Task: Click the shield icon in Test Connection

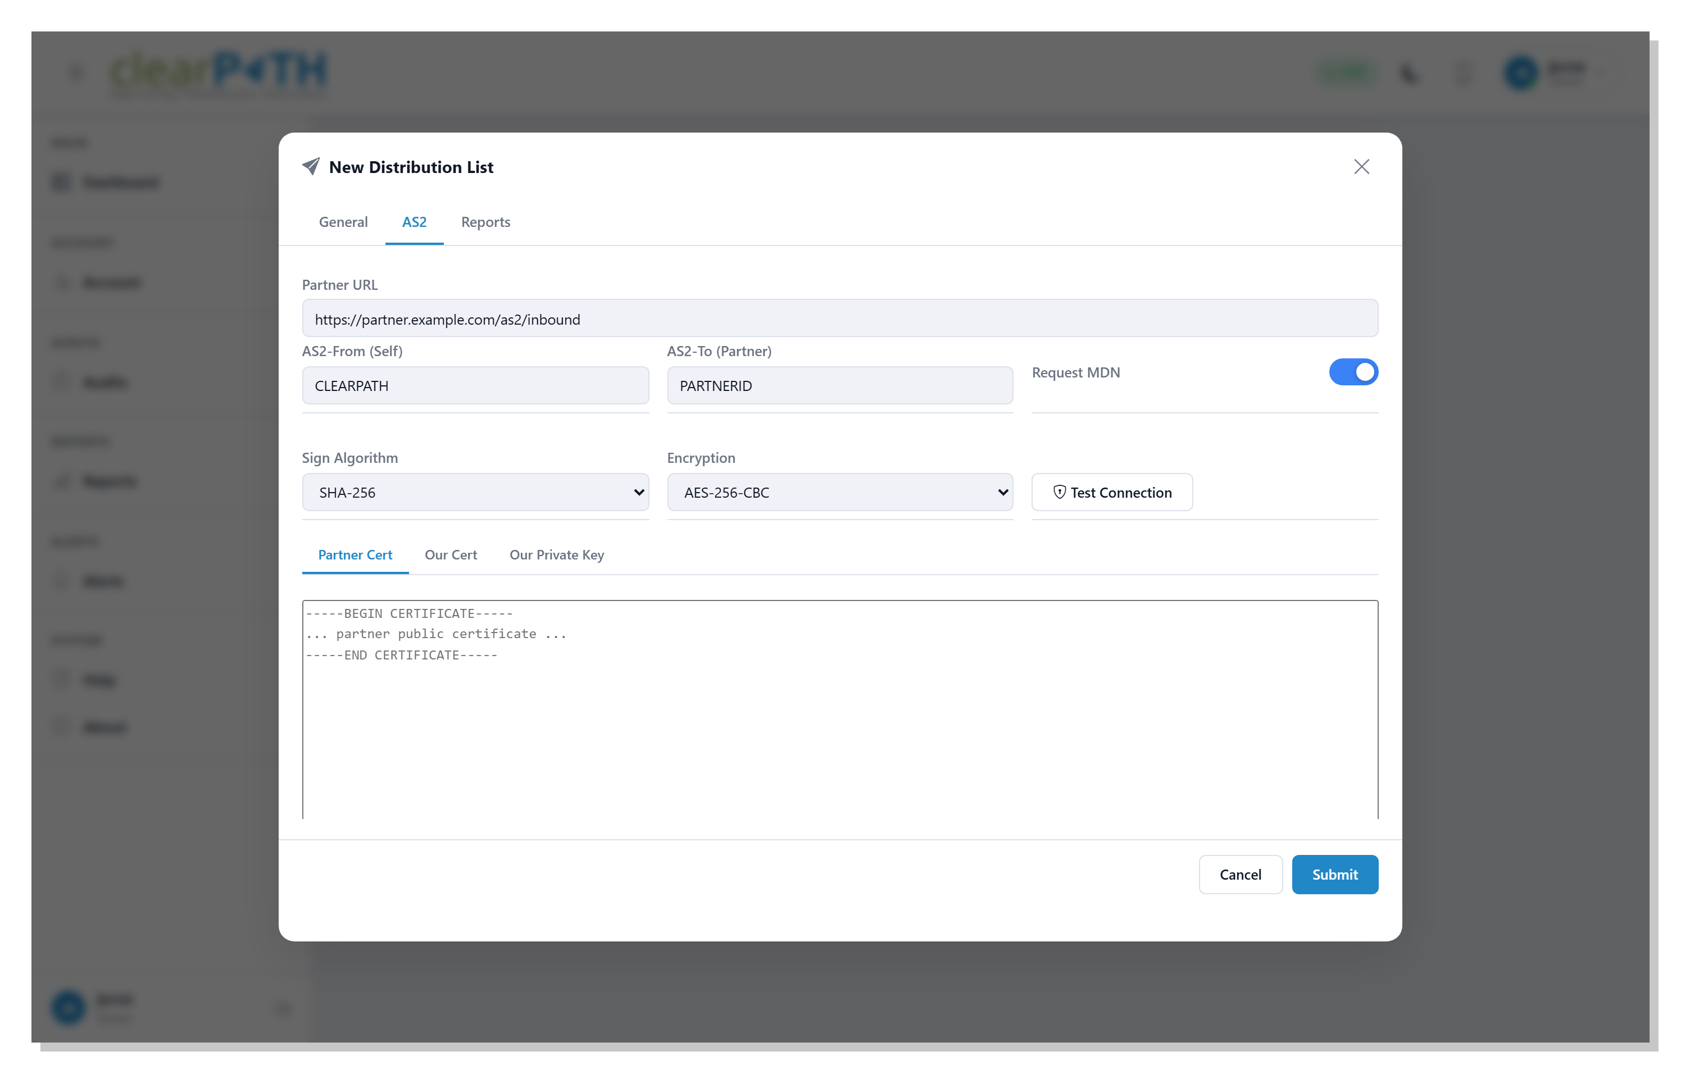Action: point(1059,492)
